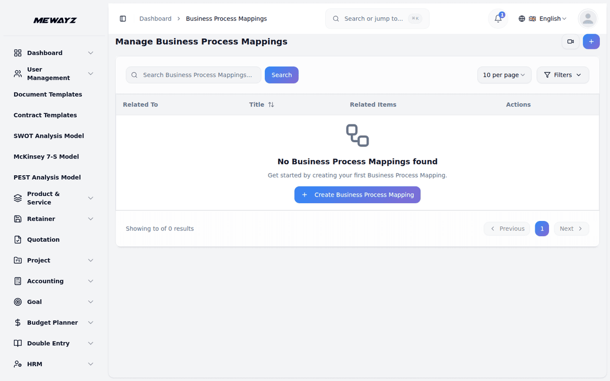The height and width of the screenshot is (381, 610).
Task: Click the Quotation document icon
Action: click(18, 240)
